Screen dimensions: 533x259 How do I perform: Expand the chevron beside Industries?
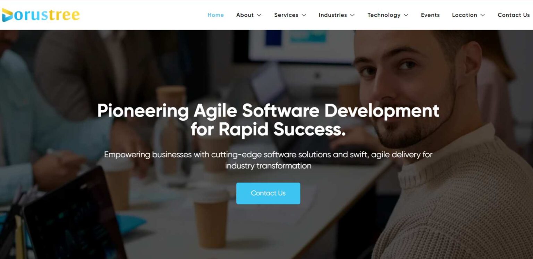[x=352, y=15]
